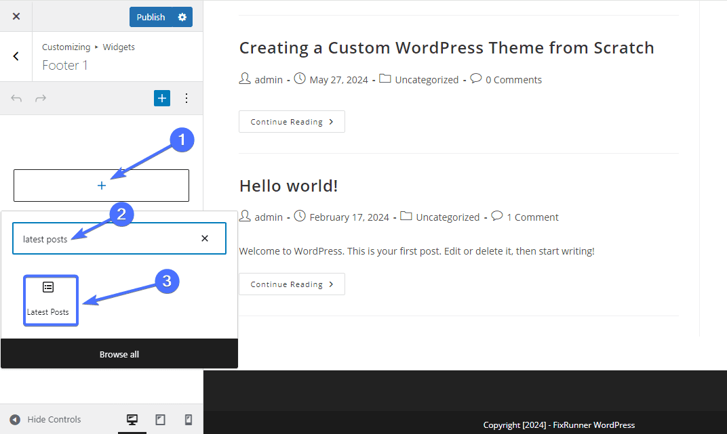Open publish settings gear icon
This screenshot has height=434, width=727.
(x=182, y=17)
